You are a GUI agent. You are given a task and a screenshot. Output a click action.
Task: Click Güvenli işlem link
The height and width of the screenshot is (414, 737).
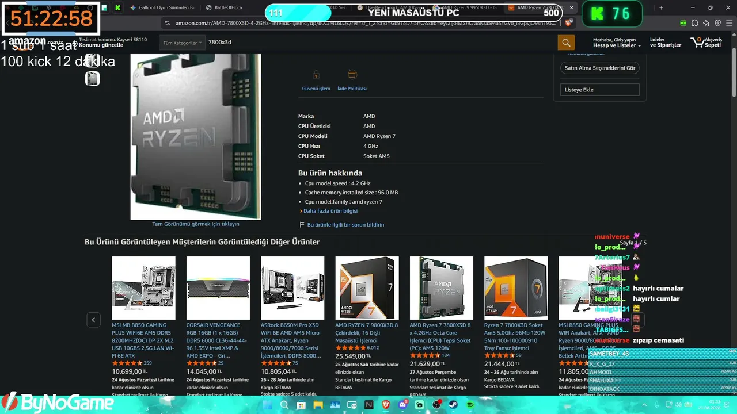click(x=316, y=89)
